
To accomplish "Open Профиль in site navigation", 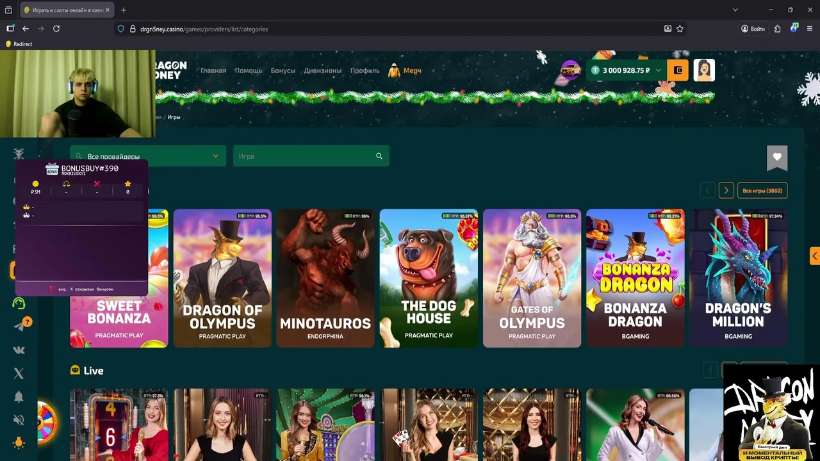I will click(365, 70).
